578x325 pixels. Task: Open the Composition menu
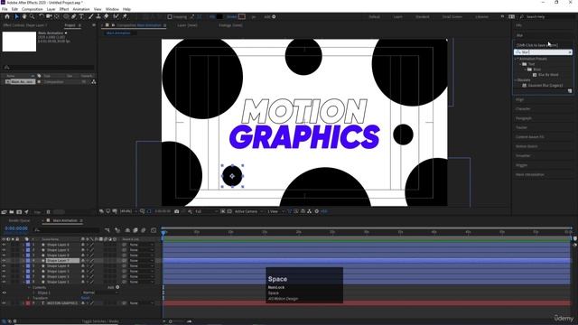click(x=33, y=9)
